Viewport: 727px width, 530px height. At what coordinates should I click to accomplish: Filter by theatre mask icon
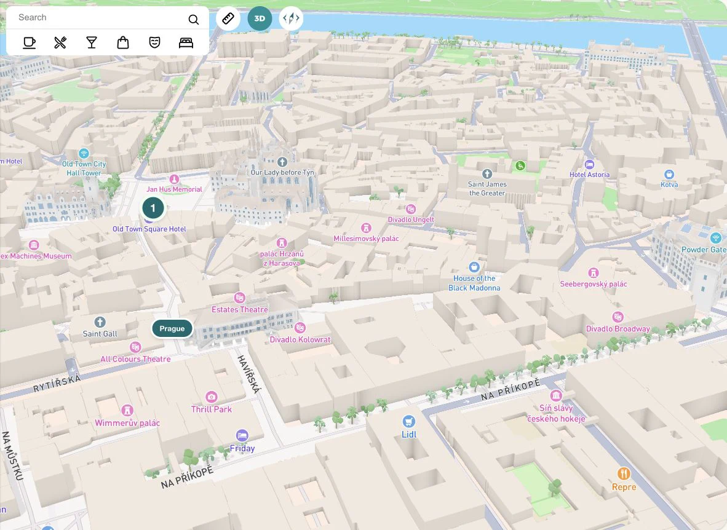click(154, 42)
